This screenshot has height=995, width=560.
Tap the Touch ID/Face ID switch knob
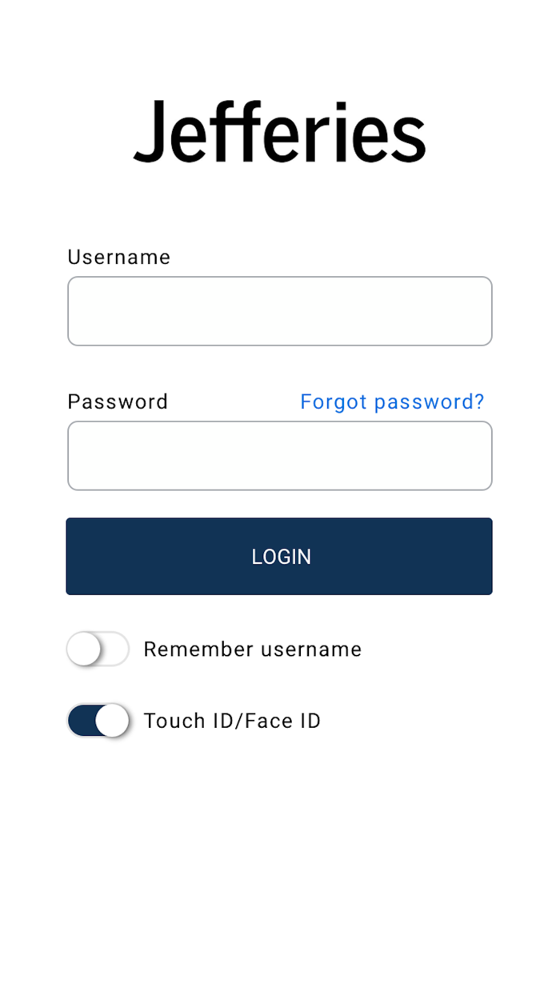point(113,721)
